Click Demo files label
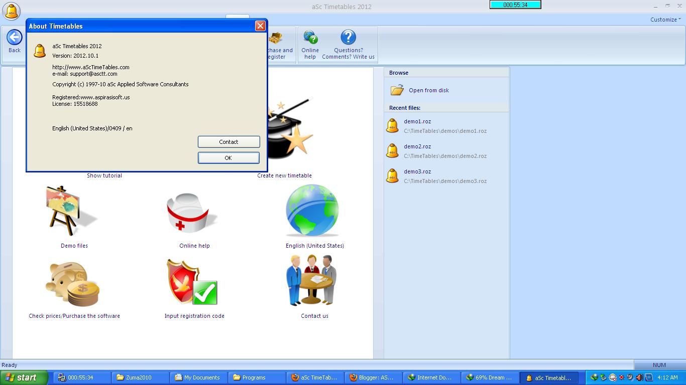 [74, 246]
